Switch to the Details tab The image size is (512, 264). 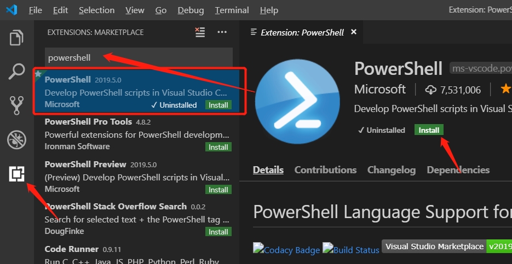(x=268, y=170)
